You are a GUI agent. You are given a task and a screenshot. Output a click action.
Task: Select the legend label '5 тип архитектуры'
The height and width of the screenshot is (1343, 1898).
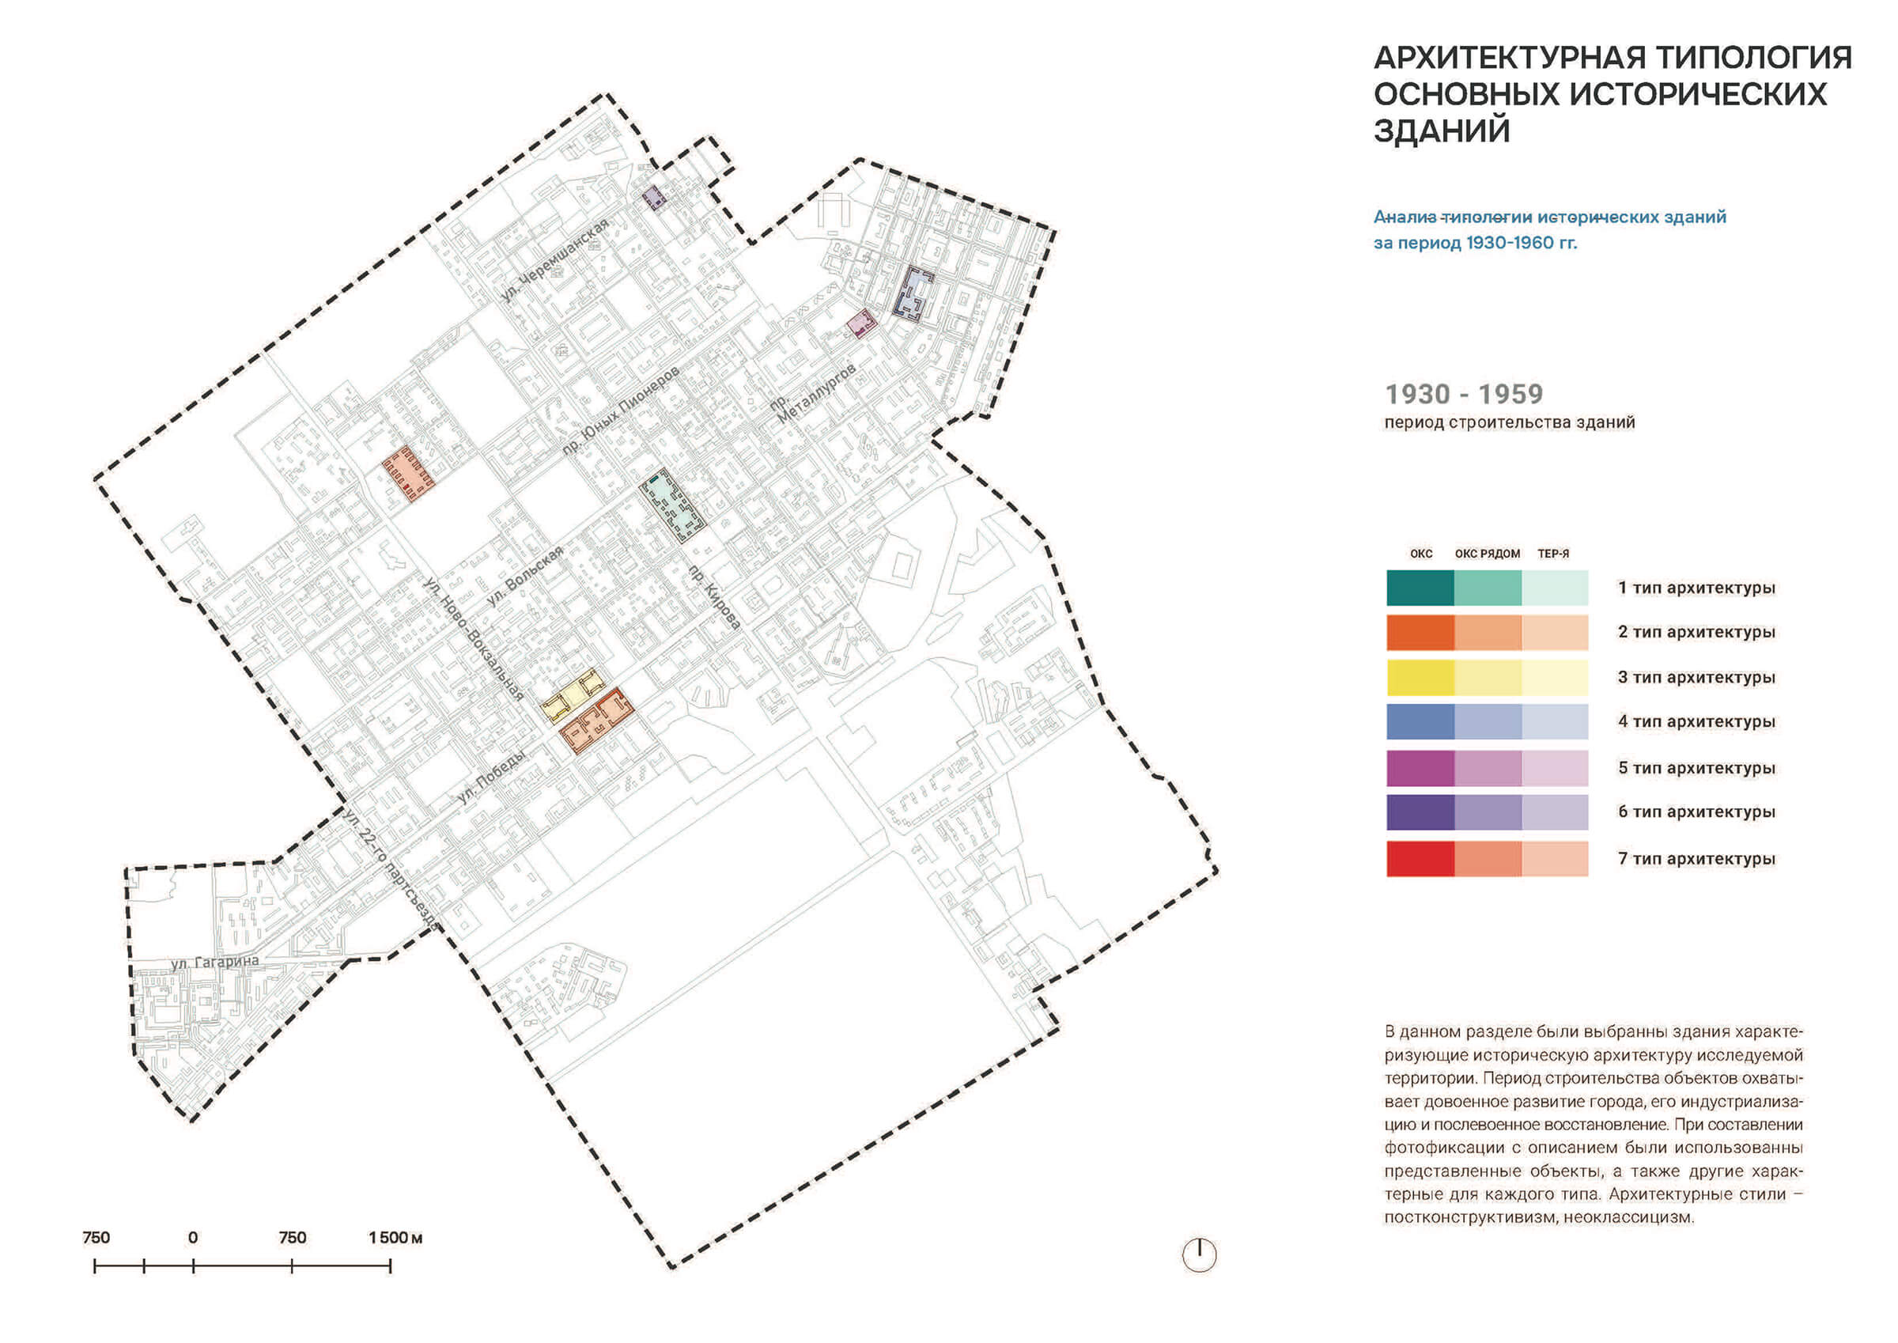[1696, 768]
